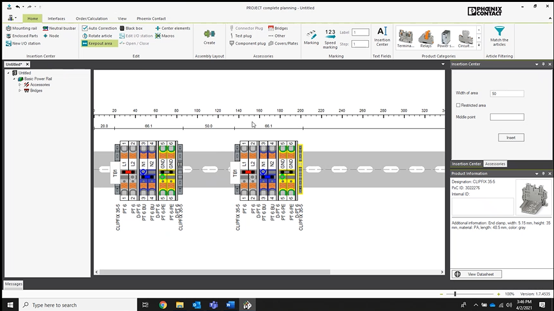Open the Insertion Center panel options dropdown
Screen dimensions: 554x311
pyautogui.click(x=537, y=64)
